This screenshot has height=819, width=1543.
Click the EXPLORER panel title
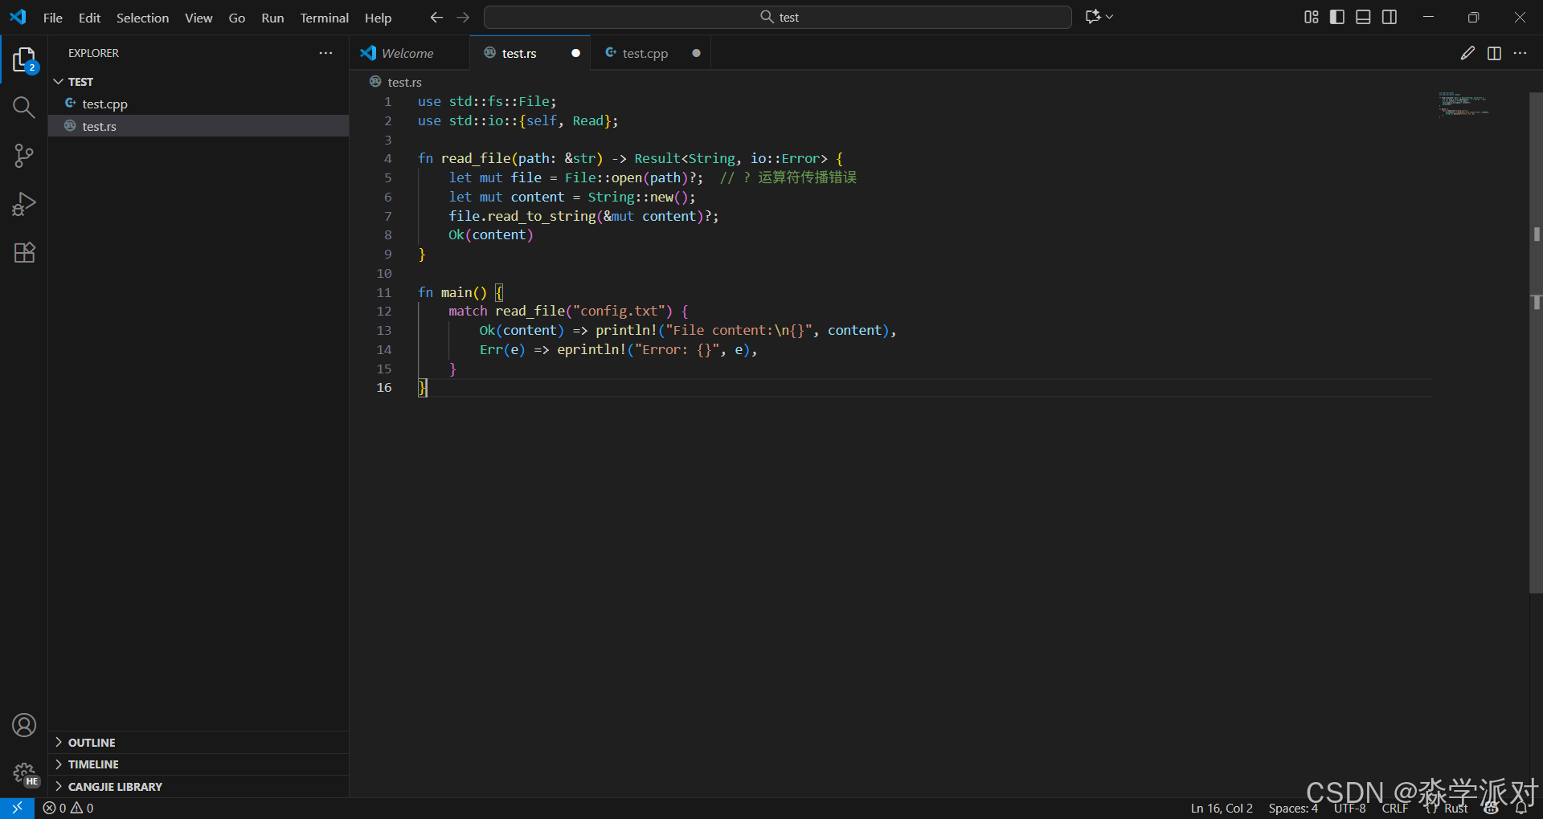(93, 53)
